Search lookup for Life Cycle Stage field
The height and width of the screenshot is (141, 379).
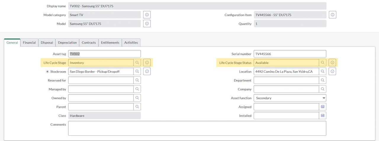(x=137, y=63)
